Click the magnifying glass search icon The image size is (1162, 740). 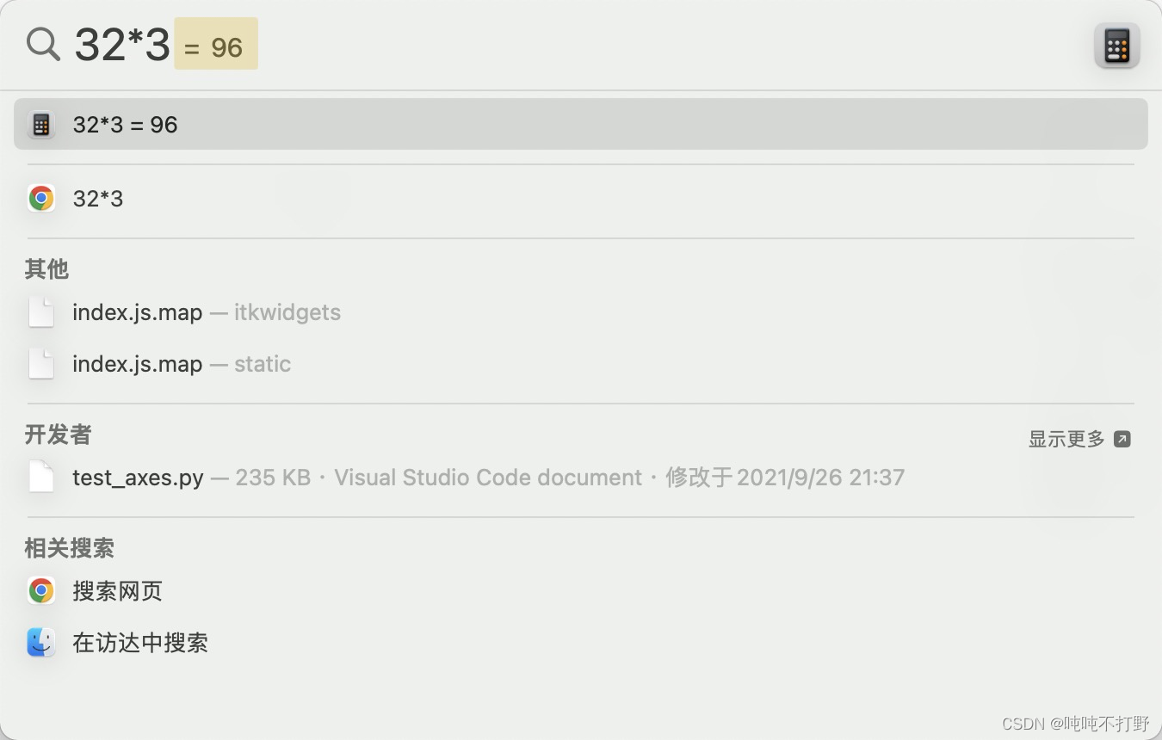click(x=43, y=43)
